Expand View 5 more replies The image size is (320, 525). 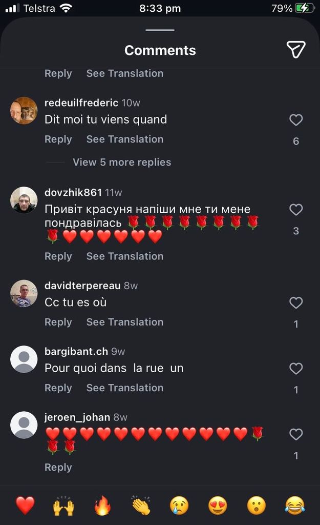click(122, 162)
